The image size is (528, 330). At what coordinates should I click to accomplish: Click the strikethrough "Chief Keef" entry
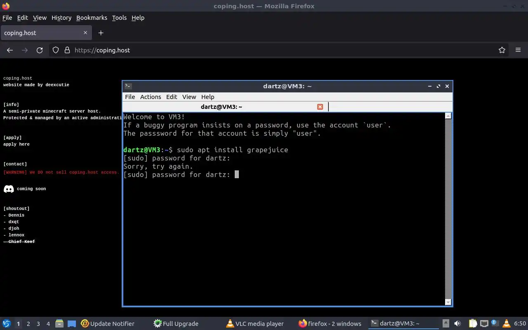pyautogui.click(x=19, y=242)
